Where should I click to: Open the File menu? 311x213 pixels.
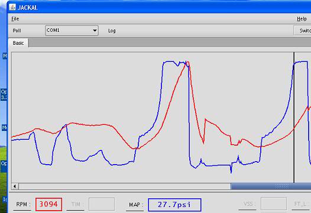[x=15, y=19]
